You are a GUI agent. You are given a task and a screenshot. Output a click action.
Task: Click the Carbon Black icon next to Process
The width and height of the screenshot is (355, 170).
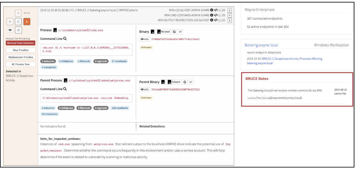pyautogui.click(x=55, y=30)
